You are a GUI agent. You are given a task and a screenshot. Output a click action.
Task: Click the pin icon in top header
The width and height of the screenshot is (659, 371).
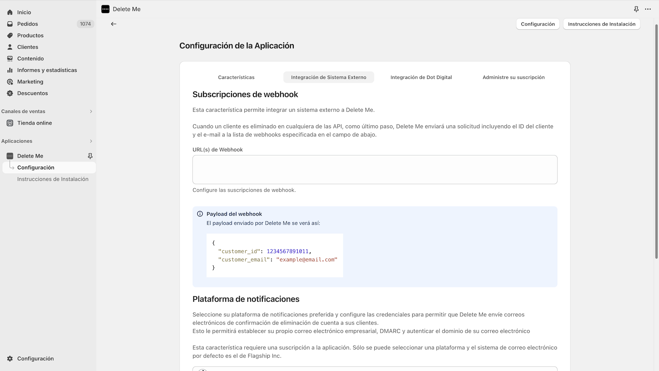[636, 9]
